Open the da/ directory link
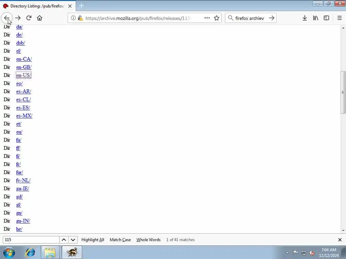 [x=19, y=27]
